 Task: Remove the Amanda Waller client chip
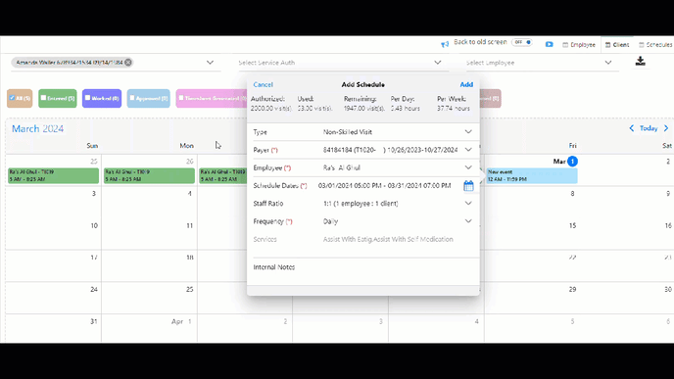click(128, 63)
